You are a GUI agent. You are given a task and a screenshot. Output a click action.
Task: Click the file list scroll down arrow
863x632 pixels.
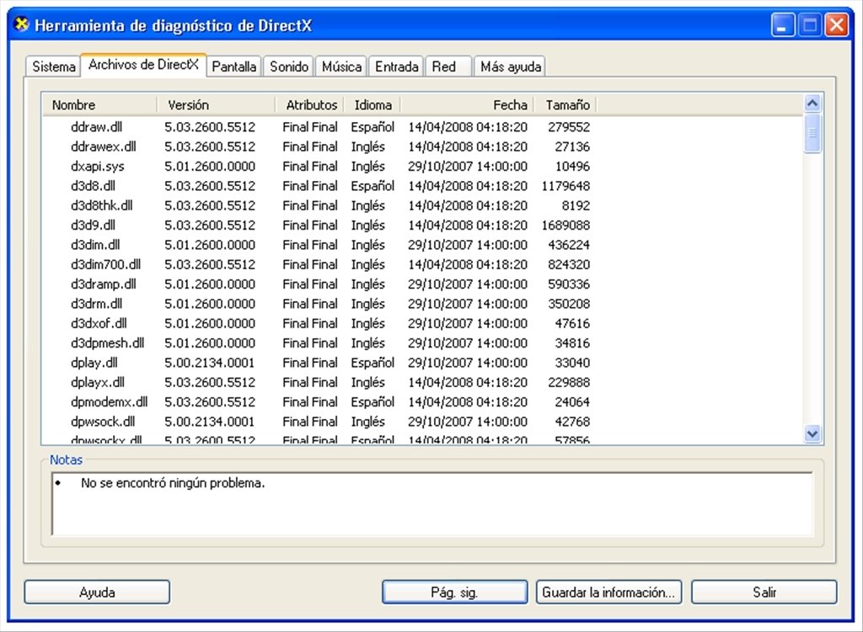[x=812, y=434]
